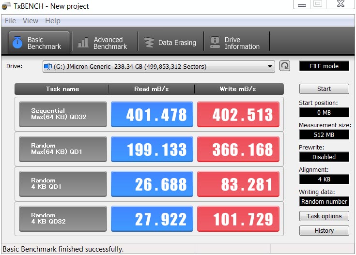Open the View menu

tap(31, 21)
